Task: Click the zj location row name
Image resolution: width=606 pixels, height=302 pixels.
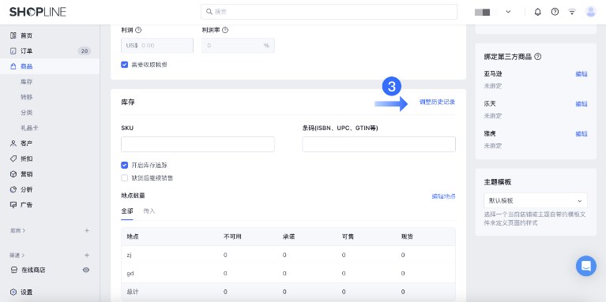Action: [x=130, y=255]
